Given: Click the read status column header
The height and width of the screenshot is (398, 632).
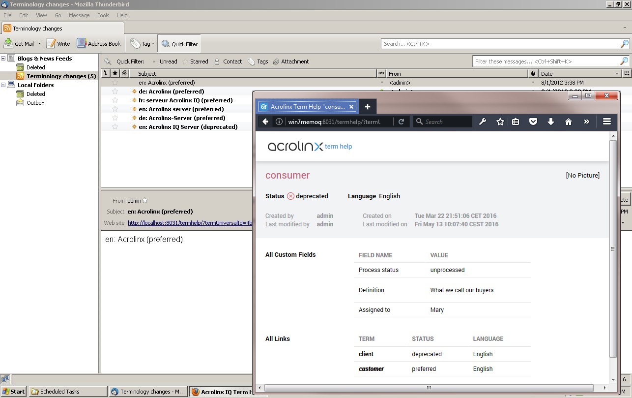Looking at the screenshot, I should point(381,73).
